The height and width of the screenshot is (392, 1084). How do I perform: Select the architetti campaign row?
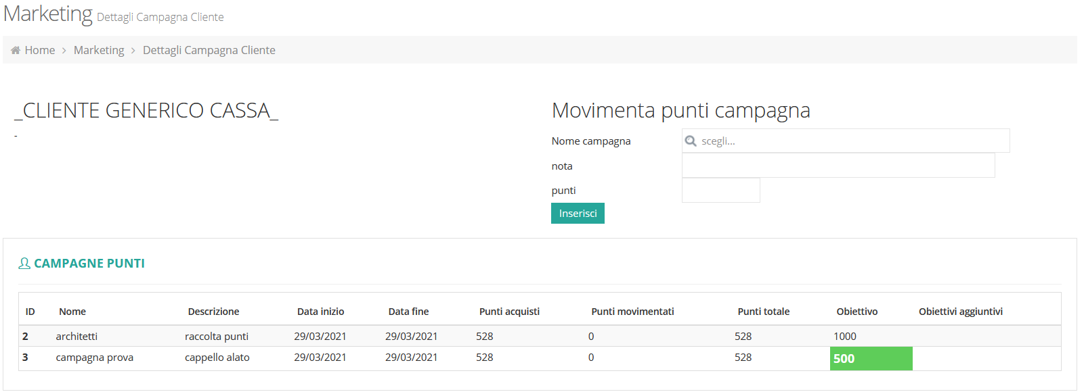coord(540,336)
